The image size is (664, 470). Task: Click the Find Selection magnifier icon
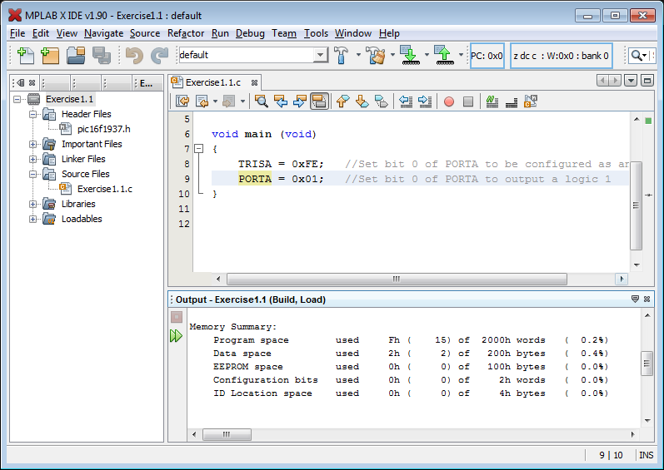(x=262, y=101)
